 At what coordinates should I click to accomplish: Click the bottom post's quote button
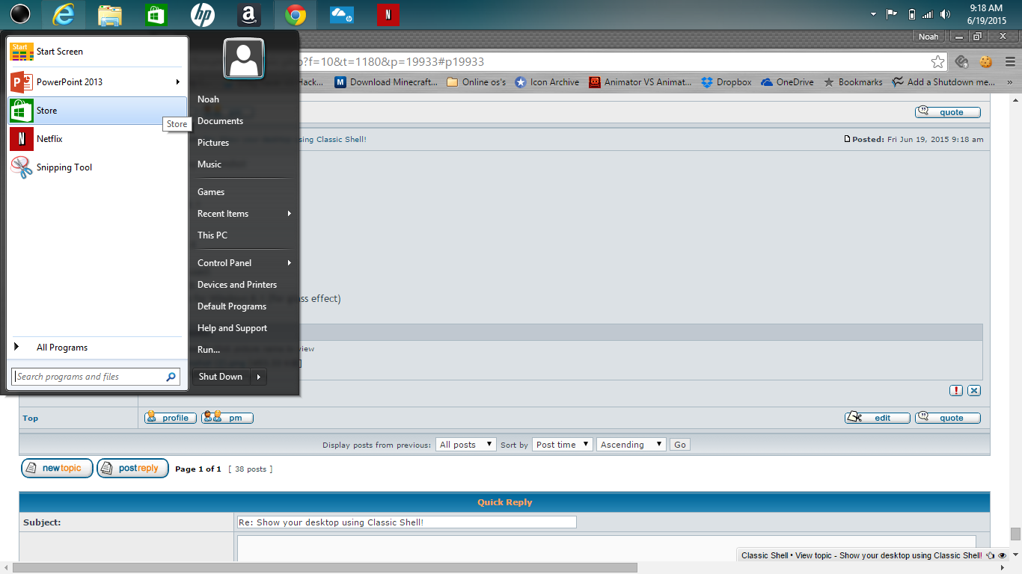coord(948,418)
